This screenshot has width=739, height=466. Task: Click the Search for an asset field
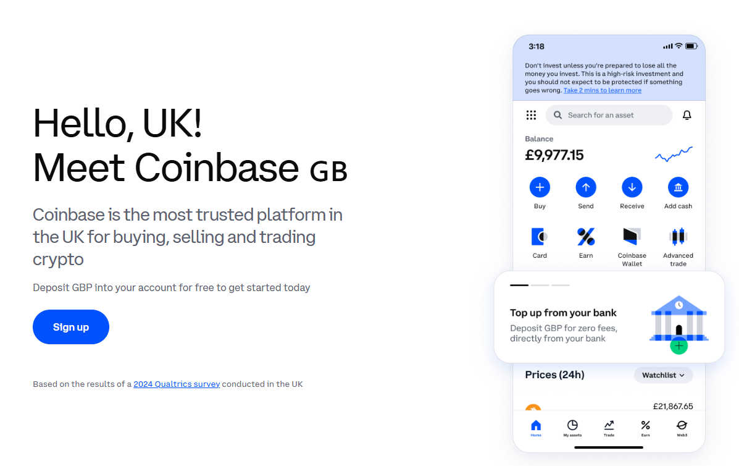[x=608, y=115]
